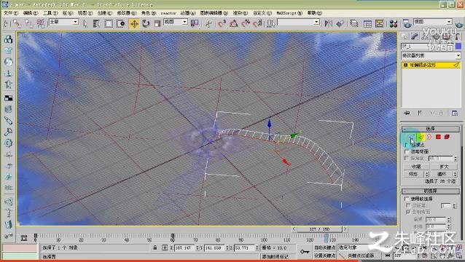This screenshot has width=465, height=262.
Task: Expand the reference coordinate system 视图 dropdown
Action: click(x=176, y=22)
